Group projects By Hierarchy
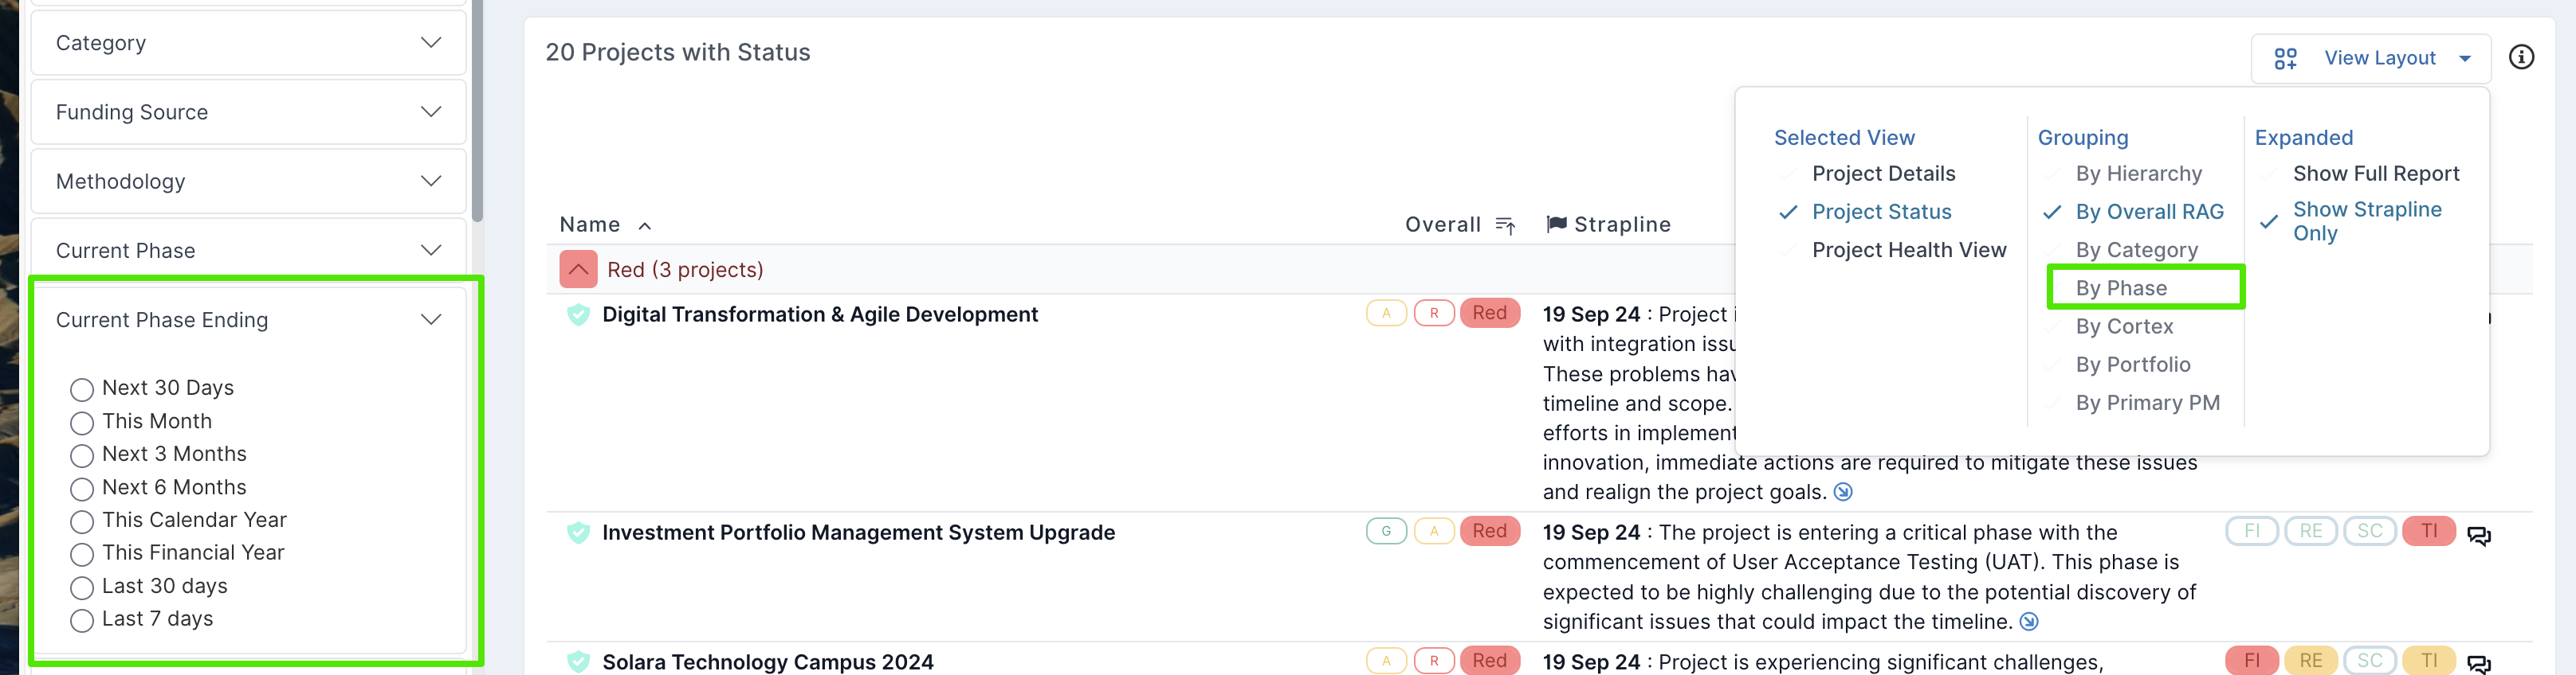Image resolution: width=2576 pixels, height=675 pixels. (2138, 174)
